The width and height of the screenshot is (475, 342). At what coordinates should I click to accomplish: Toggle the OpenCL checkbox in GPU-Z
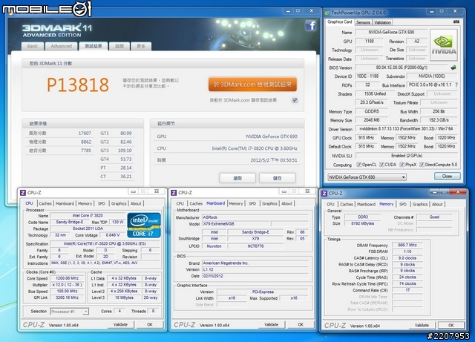359,165
